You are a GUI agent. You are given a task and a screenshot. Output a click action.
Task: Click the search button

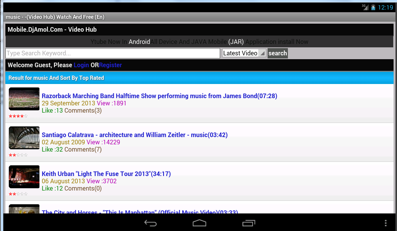point(278,53)
